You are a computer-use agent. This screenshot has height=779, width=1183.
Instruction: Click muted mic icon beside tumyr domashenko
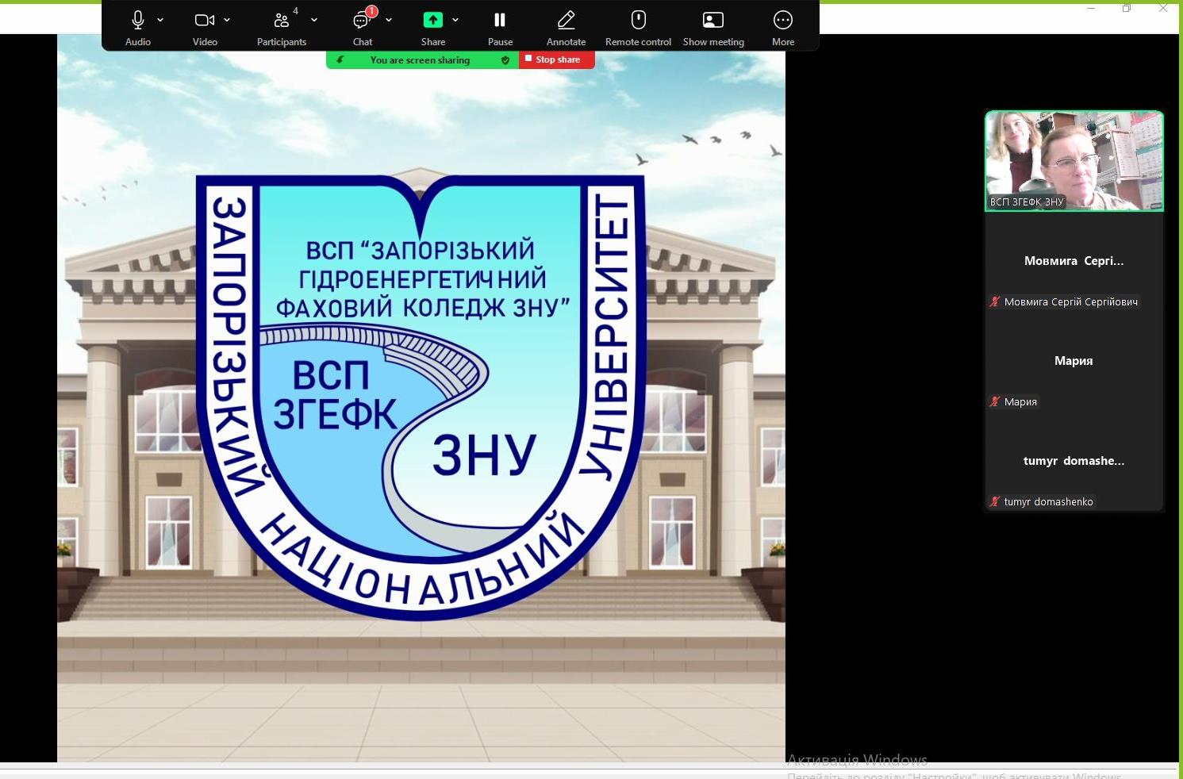(995, 501)
